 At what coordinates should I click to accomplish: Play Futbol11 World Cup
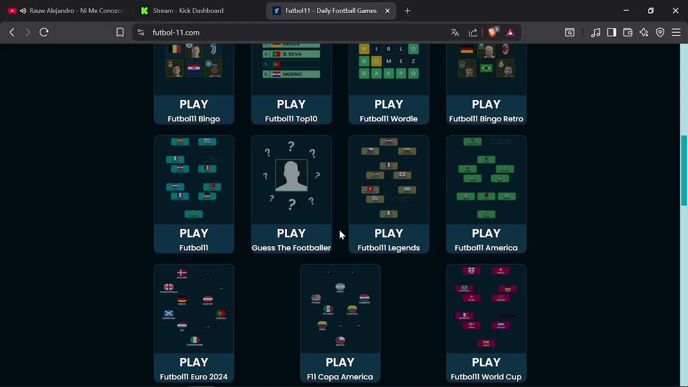(486, 368)
